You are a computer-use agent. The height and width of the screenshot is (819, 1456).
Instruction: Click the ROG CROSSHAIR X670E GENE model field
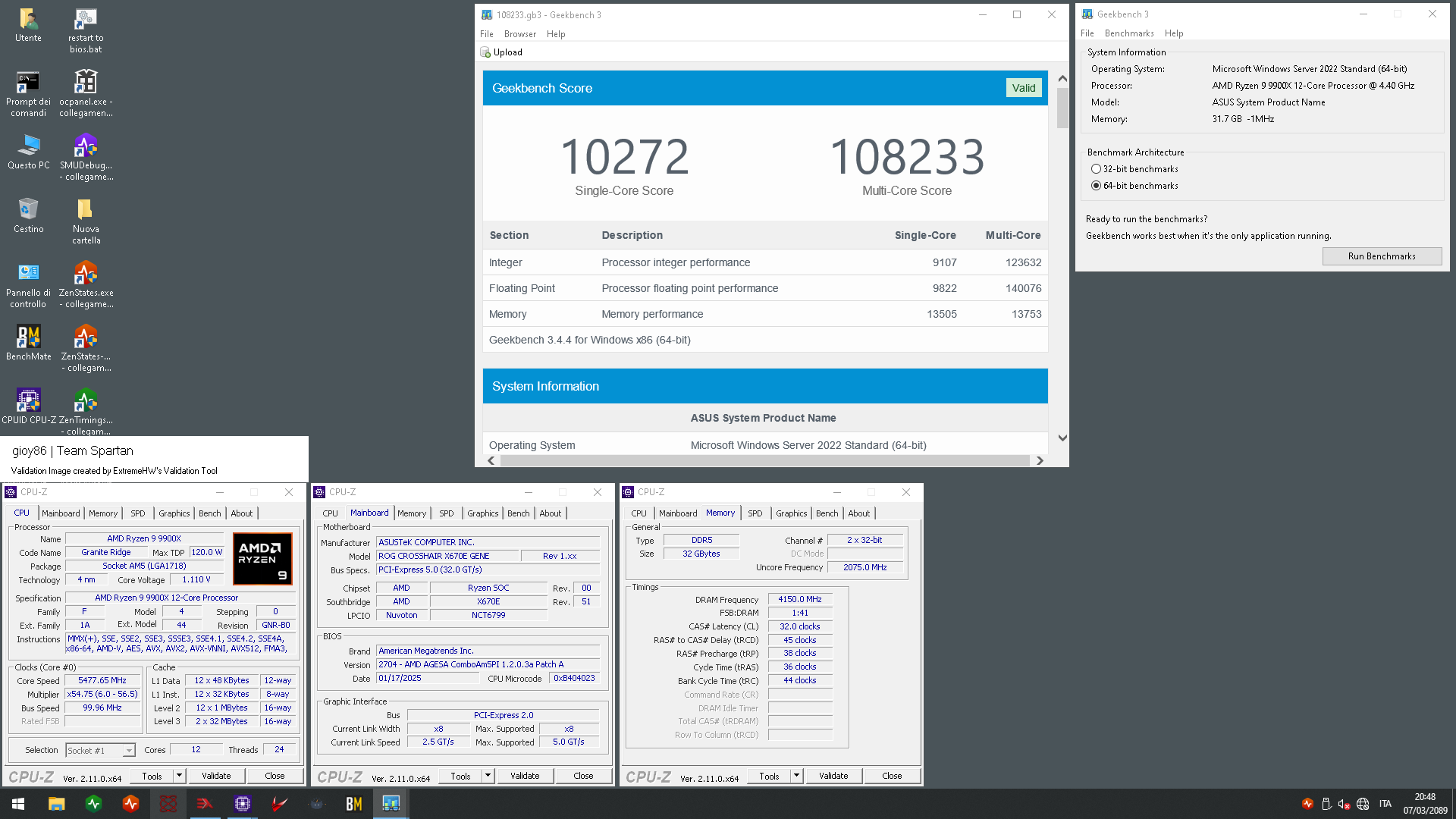(x=447, y=556)
